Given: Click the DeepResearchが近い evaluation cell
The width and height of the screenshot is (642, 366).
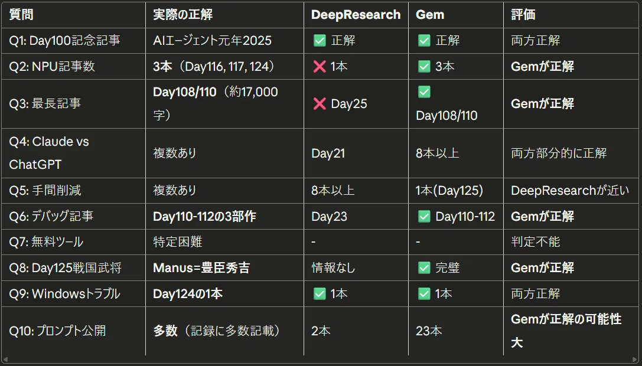Looking at the screenshot, I should (571, 190).
